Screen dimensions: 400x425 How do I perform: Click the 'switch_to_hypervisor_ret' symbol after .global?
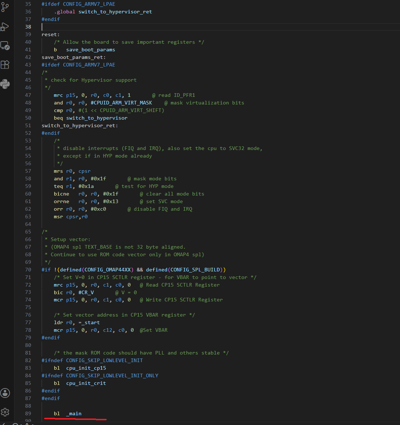tap(115, 12)
